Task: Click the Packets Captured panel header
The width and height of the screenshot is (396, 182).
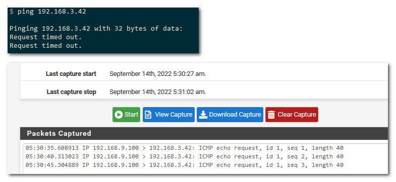Action: (x=204, y=133)
